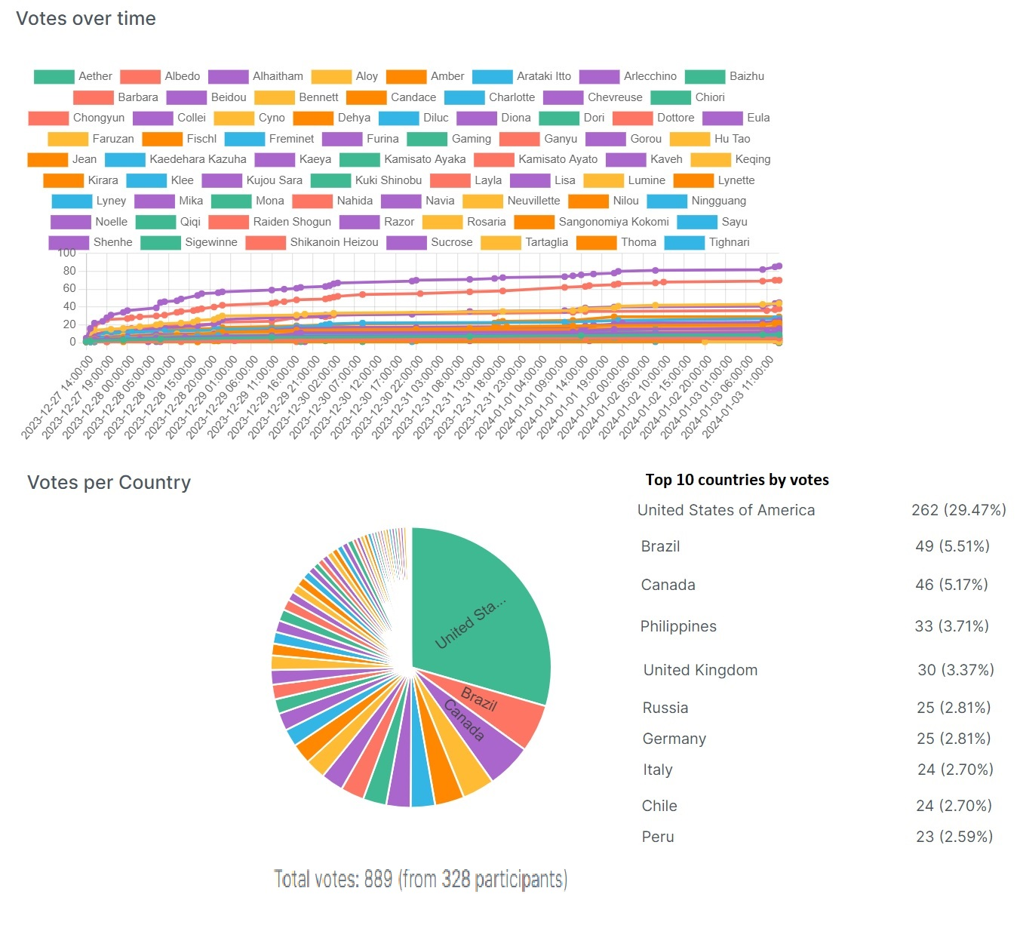Select "United States of America" in the country list
This screenshot has height=931, width=1020.
coord(726,510)
